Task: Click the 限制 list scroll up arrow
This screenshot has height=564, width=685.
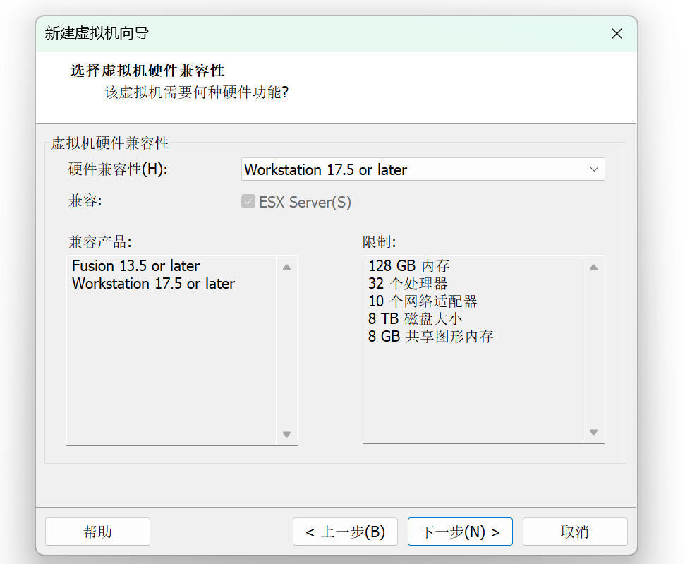Action: pyautogui.click(x=593, y=267)
